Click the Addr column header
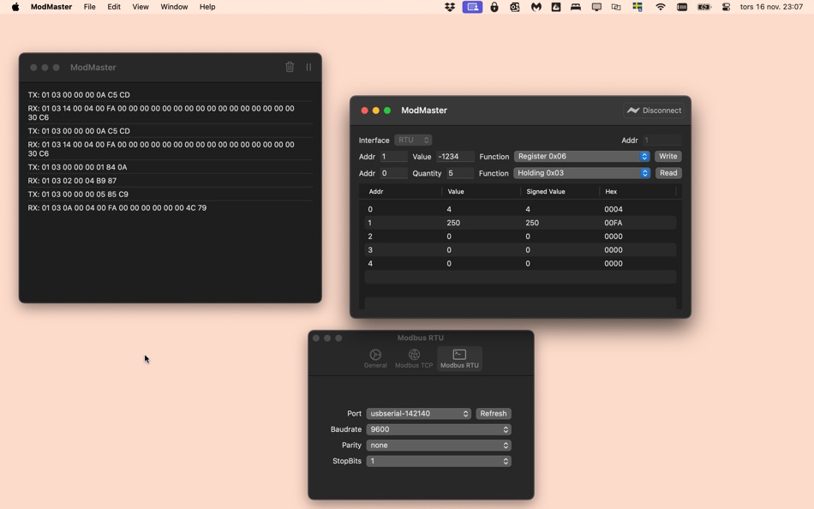This screenshot has width=814, height=509. pyautogui.click(x=376, y=192)
